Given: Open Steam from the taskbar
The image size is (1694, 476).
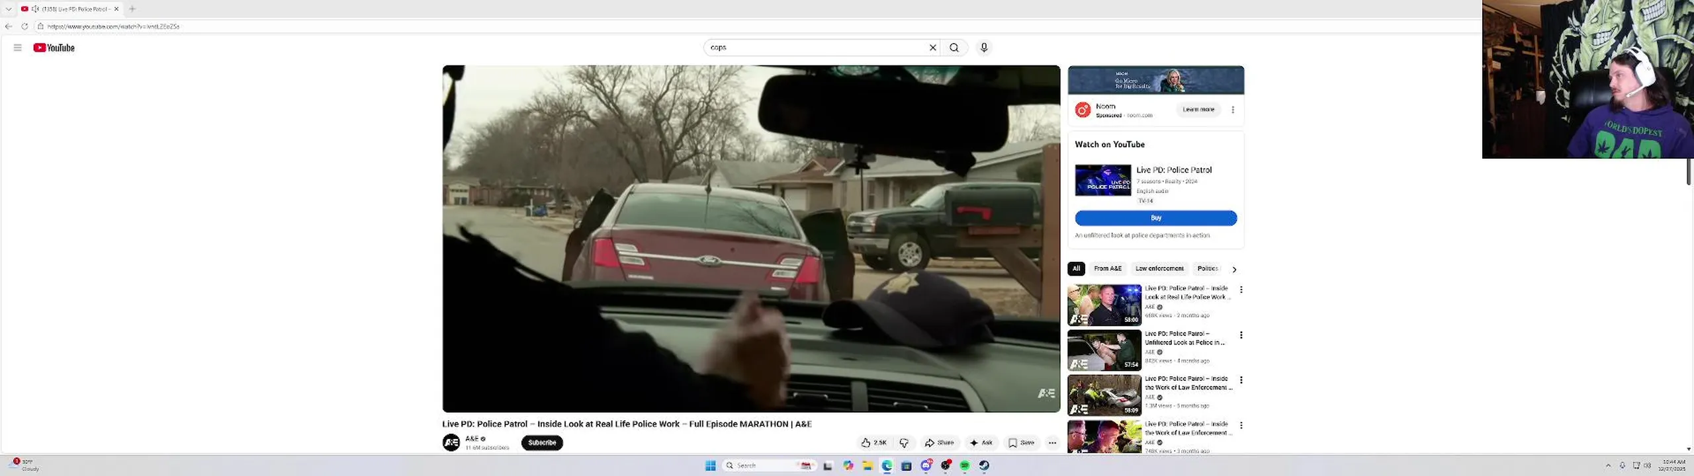Looking at the screenshot, I should click(985, 465).
